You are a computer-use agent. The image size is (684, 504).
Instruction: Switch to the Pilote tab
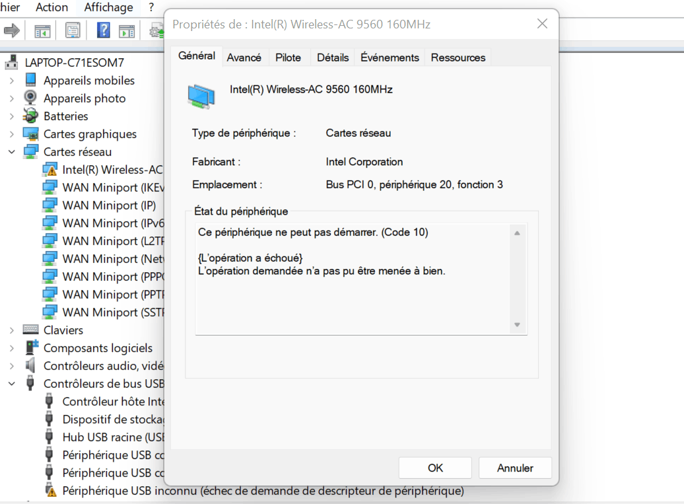coord(288,57)
